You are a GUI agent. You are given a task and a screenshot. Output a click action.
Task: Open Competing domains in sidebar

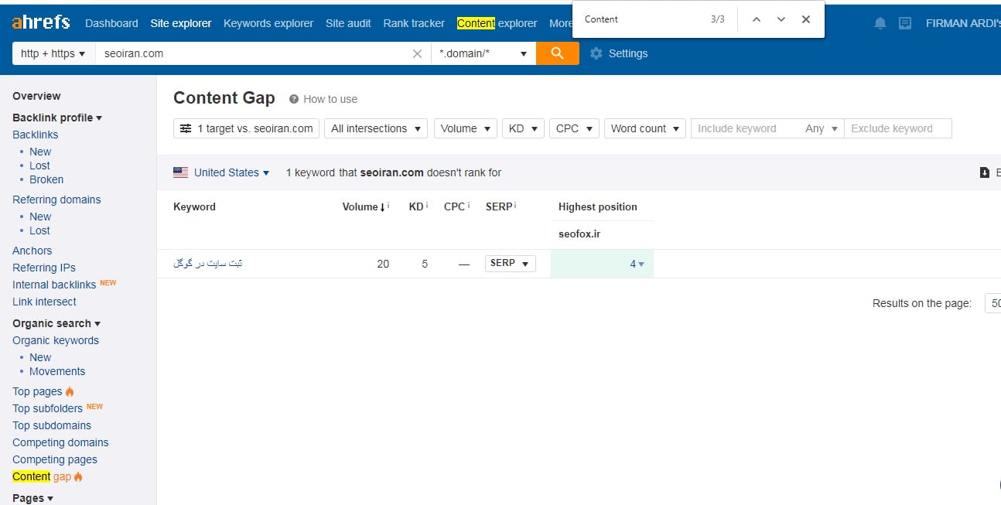pos(60,442)
